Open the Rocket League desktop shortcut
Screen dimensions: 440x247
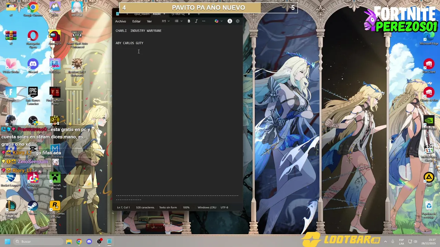[x=11, y=179]
